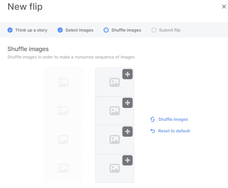Select the fourth image in the shuffled column
The image size is (228, 188).
pos(115,168)
